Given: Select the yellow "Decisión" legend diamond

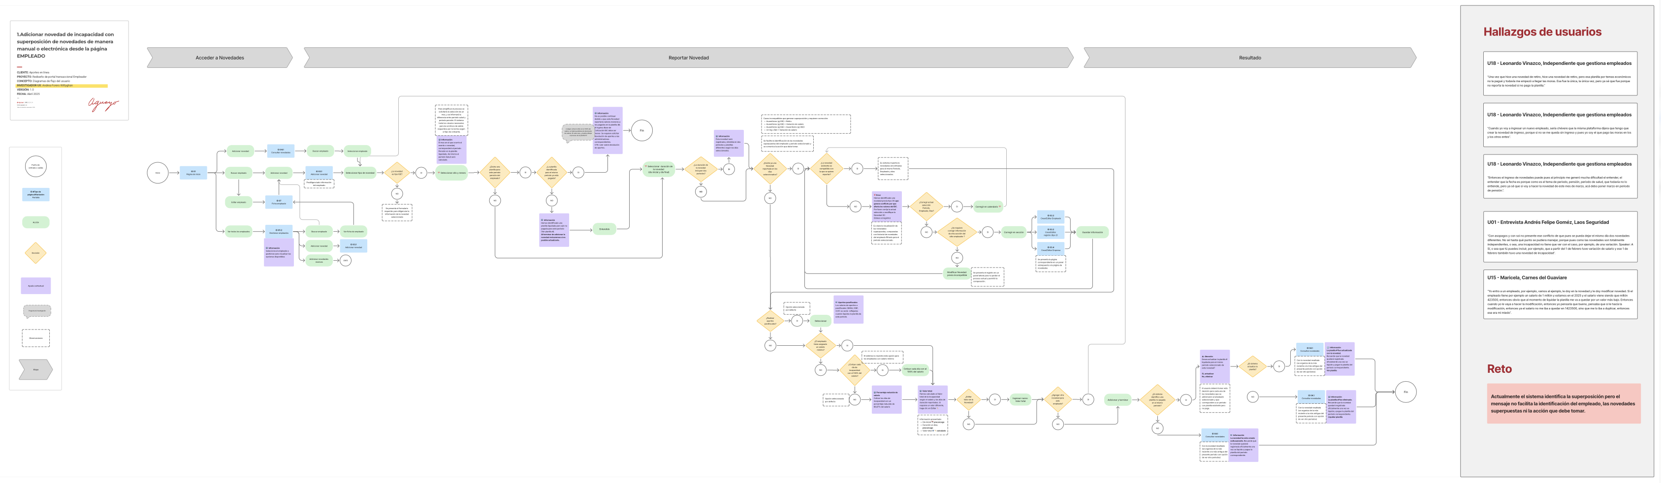Looking at the screenshot, I should (35, 253).
